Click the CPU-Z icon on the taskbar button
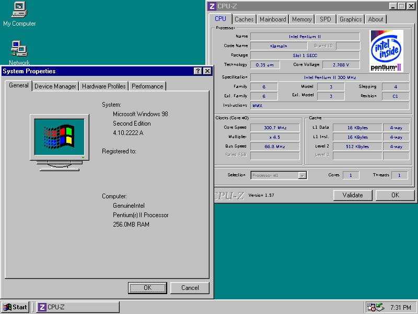Screen dimensions: 418x314 (x=42, y=307)
